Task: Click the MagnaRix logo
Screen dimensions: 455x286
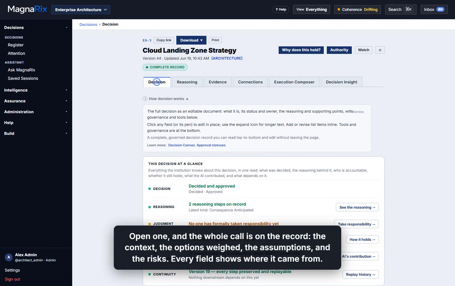Action: click(27, 9)
